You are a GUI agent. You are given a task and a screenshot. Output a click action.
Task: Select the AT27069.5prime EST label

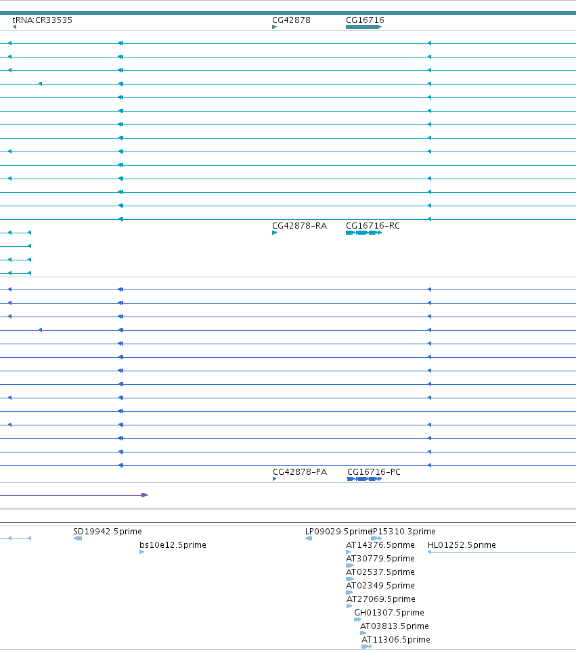pos(380,599)
